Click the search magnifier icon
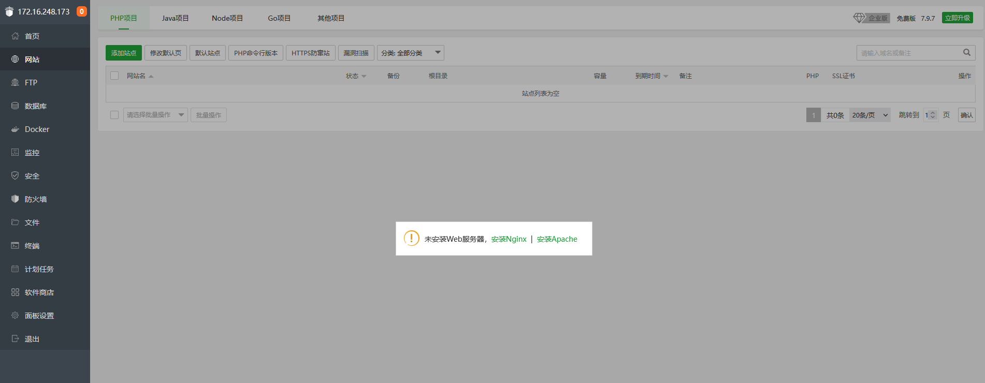The image size is (985, 383). 966,53
